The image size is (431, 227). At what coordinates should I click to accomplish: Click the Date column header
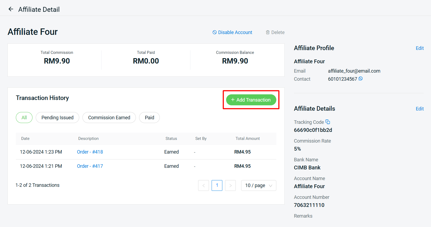coord(26,139)
